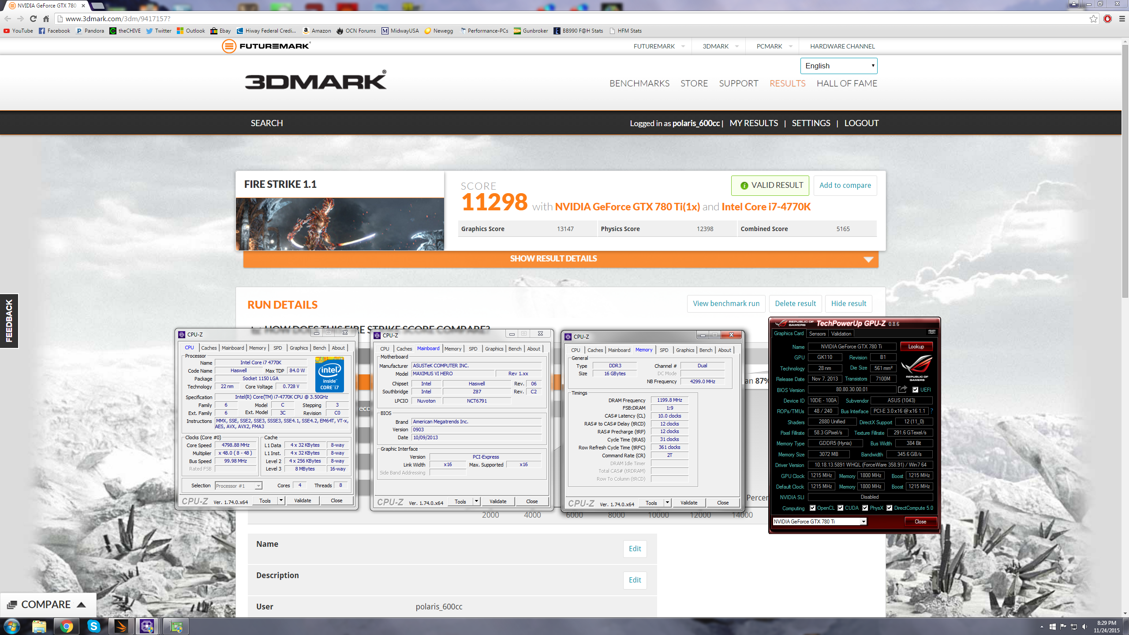Open Tools dropdown arrow in CPU-Z Mainboard window
The width and height of the screenshot is (1129, 635).
coord(476,501)
